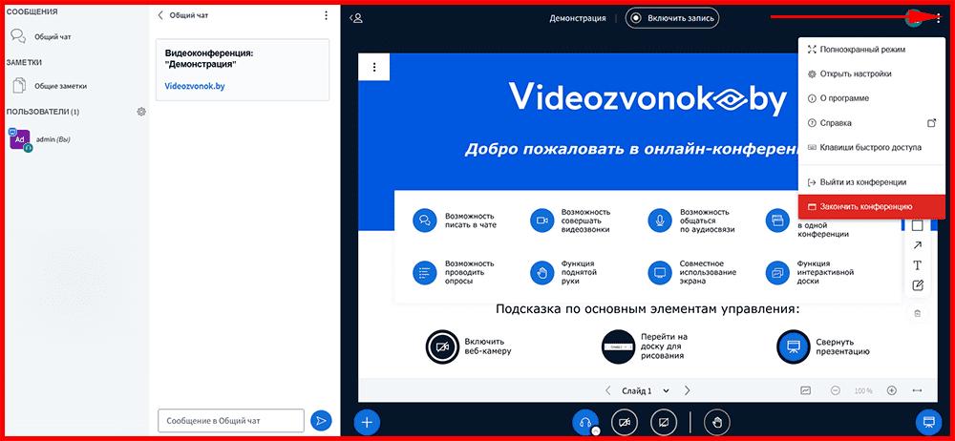Send the chat message with arrow button
Screen dimensions: 955x441
coord(320,421)
